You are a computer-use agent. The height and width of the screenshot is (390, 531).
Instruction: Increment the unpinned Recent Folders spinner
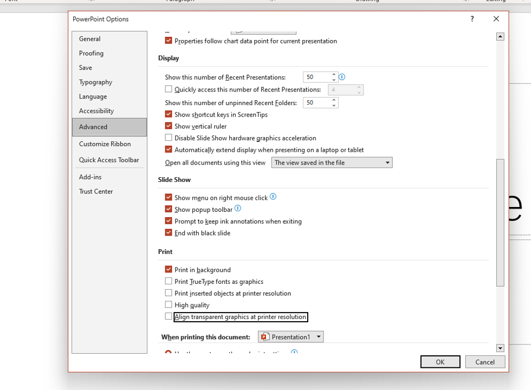pos(335,100)
